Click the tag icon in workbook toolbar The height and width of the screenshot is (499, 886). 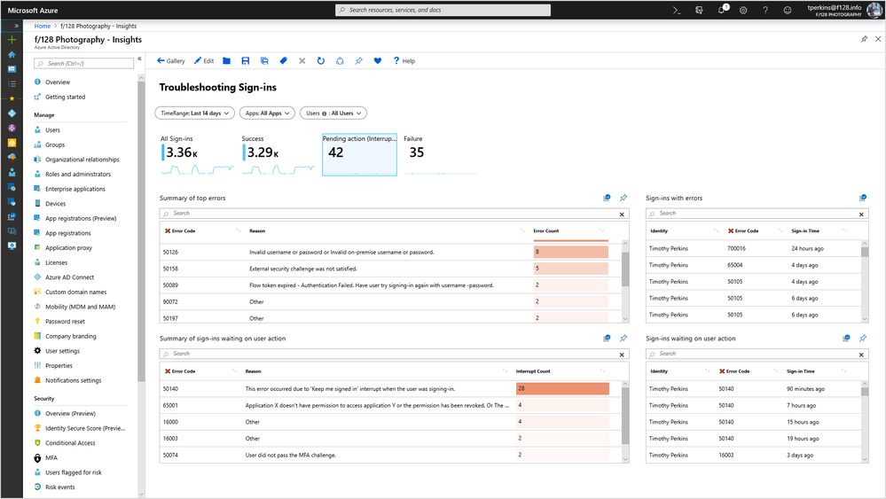click(283, 61)
